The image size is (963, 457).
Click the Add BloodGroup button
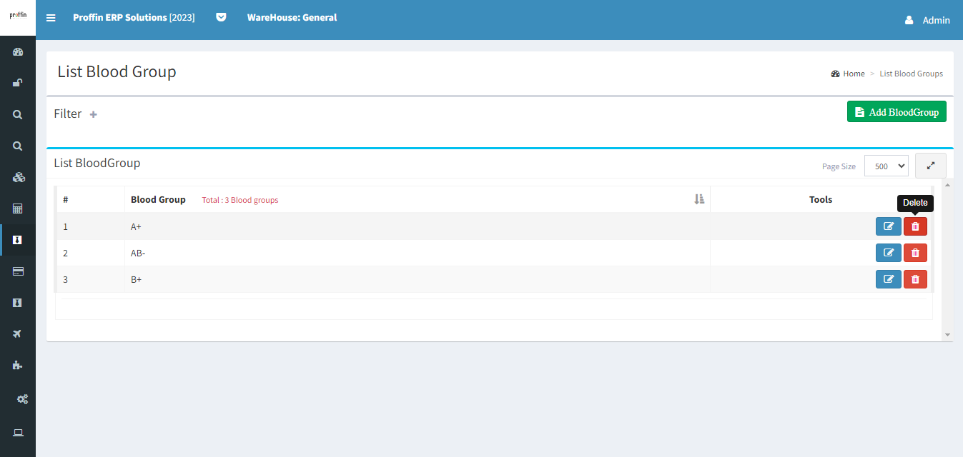coord(897,111)
